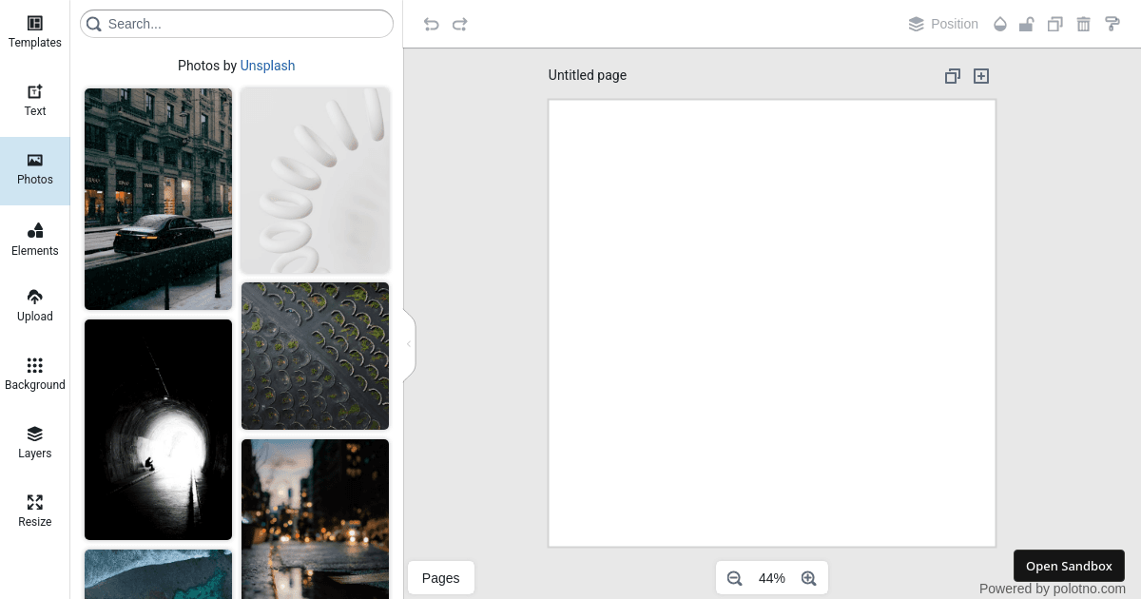Select the white coiled cord photo
This screenshot has height=599, width=1141.
coord(315,181)
